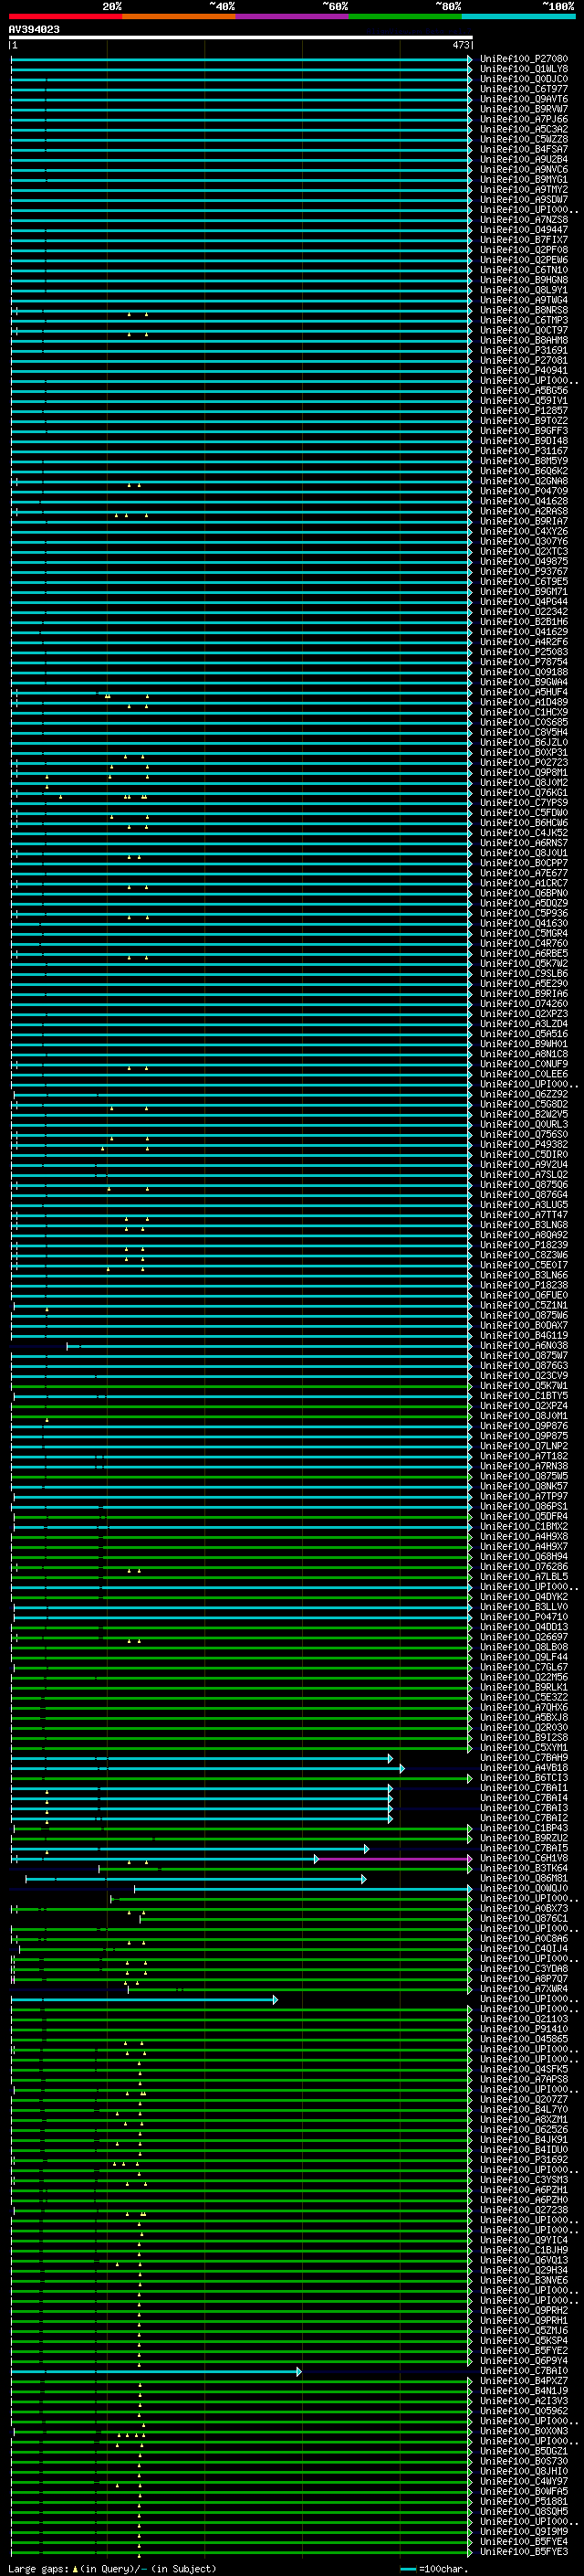The height and width of the screenshot is (2576, 584).
Task: Click the red 20% identity legend segment
Action: tap(65, 16)
